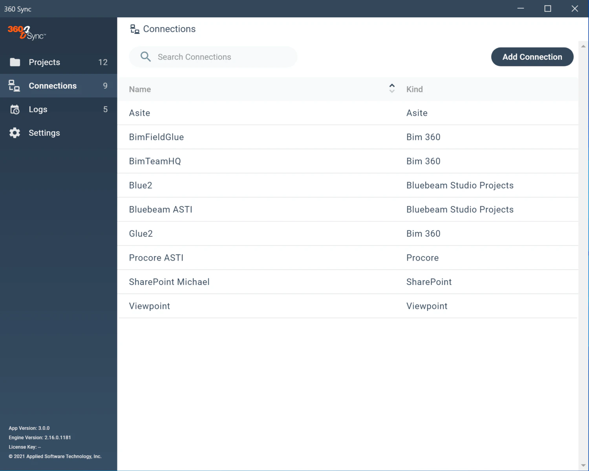Image resolution: width=589 pixels, height=471 pixels.
Task: Select the Asite connection name
Action: (139, 113)
